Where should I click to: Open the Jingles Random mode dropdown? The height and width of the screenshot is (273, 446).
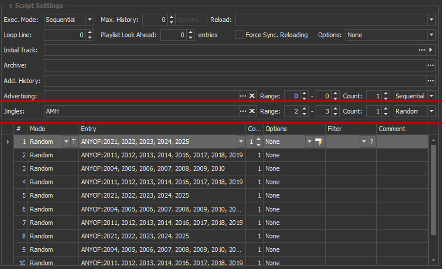[x=431, y=111]
